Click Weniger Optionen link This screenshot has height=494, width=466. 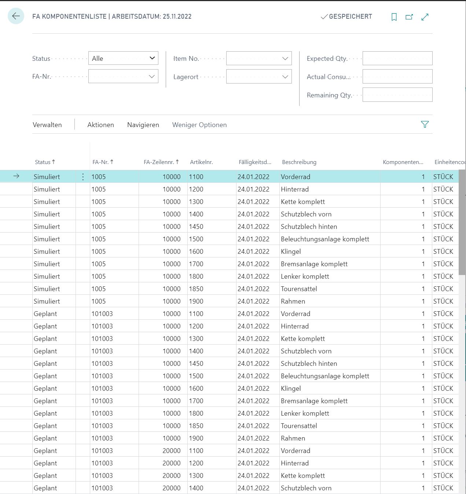(x=199, y=125)
